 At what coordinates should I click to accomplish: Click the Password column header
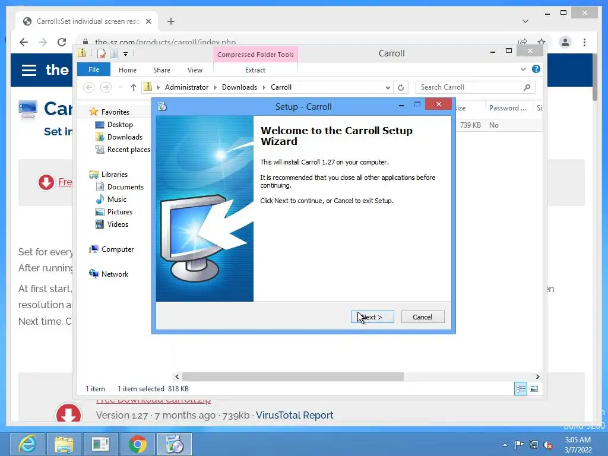coord(508,108)
